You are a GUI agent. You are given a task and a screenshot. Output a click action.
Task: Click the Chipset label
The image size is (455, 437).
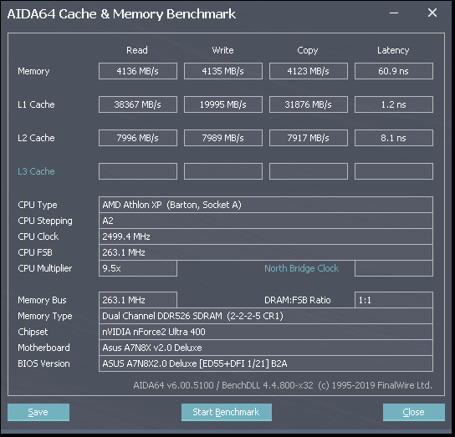click(33, 332)
